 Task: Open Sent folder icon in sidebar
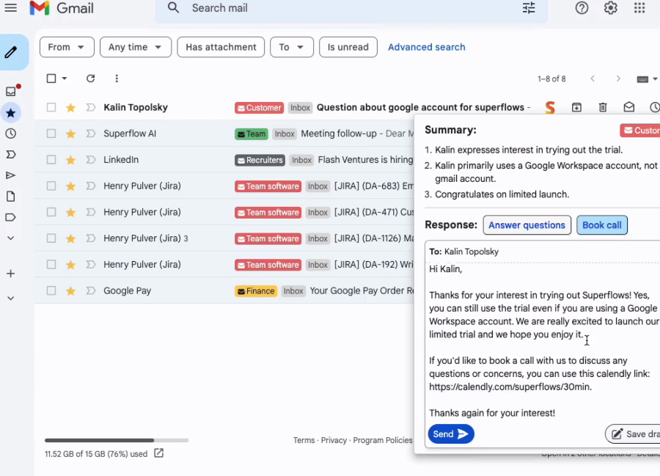[11, 175]
